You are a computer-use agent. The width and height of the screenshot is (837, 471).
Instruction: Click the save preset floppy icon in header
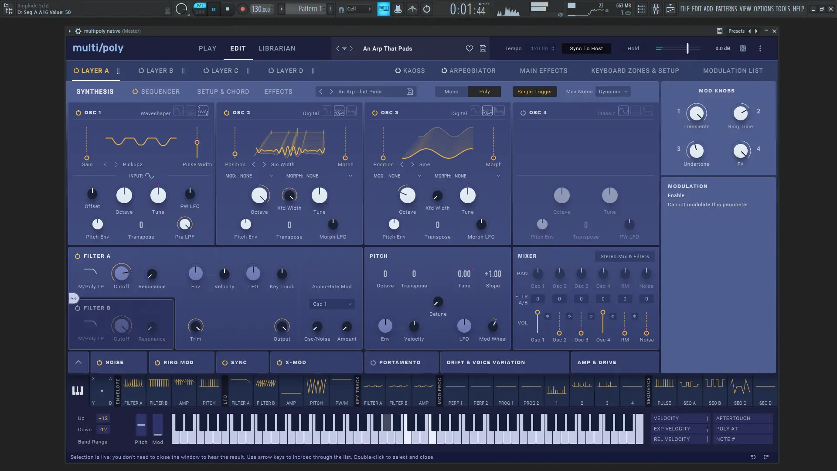[x=483, y=48]
